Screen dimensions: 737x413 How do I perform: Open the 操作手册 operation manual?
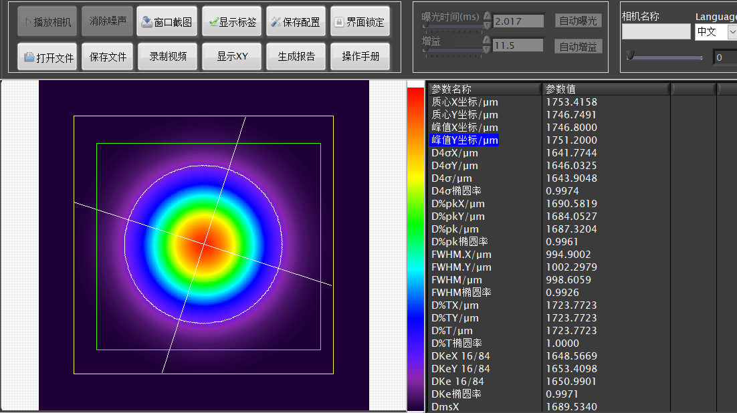pos(360,57)
